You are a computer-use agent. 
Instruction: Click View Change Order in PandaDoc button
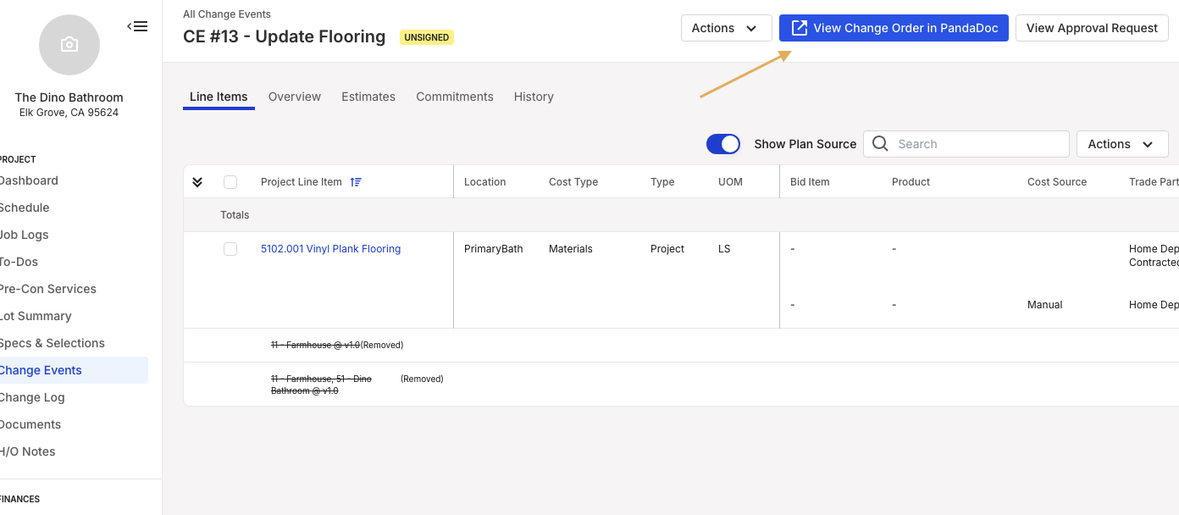pos(894,28)
